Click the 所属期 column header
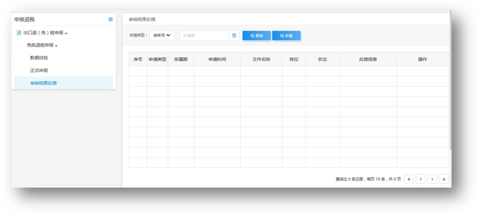 point(181,59)
